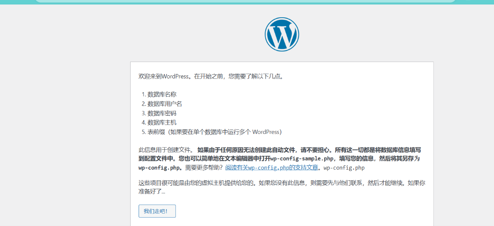Click the WordPress logo
This screenshot has height=226, width=494.
point(282,34)
